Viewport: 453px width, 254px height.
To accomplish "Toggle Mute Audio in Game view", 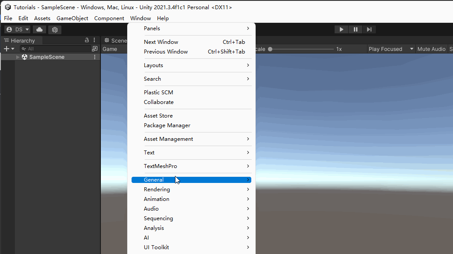I will point(432,49).
